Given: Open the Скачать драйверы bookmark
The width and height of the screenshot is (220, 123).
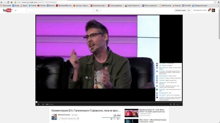Looking at the screenshot, I should pos(115,5).
